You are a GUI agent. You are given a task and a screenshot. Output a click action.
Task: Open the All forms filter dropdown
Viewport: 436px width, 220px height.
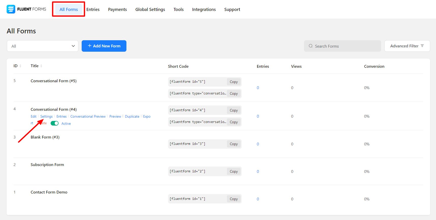coord(42,46)
